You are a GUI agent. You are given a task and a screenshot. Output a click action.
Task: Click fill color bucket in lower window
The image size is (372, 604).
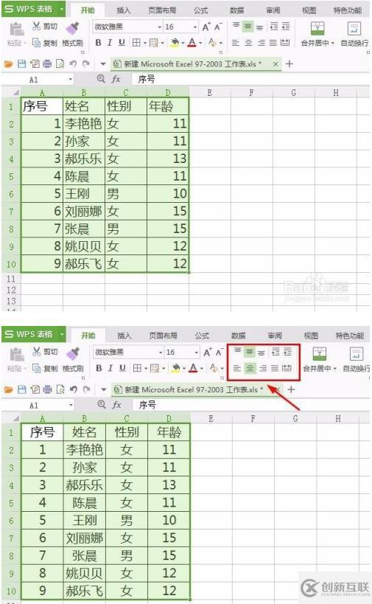coord(176,368)
